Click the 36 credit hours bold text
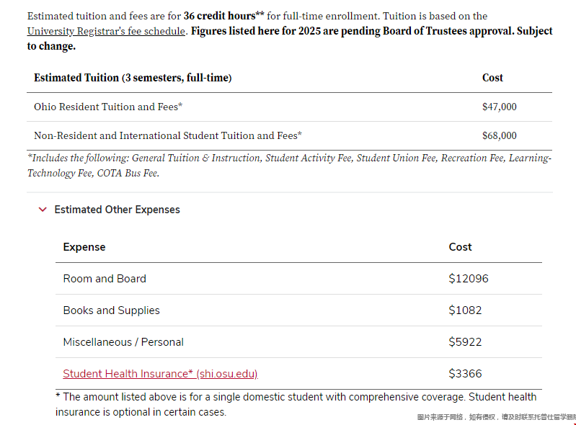Viewport: 576px width, 425px height. (223, 16)
